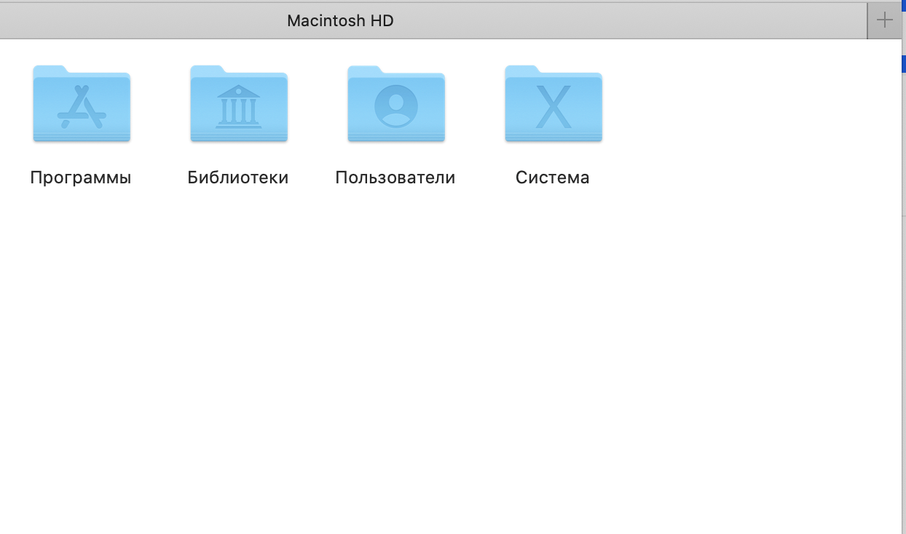Image resolution: width=906 pixels, height=534 pixels.
Task: Click the Macintosh HD tab title
Action: coord(340,20)
